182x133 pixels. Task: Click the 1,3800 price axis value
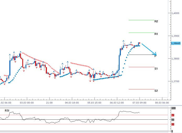(175, 59)
